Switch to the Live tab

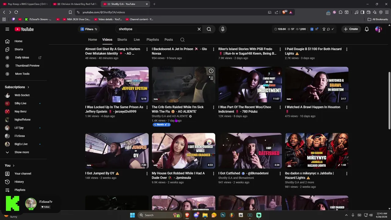point(137,40)
